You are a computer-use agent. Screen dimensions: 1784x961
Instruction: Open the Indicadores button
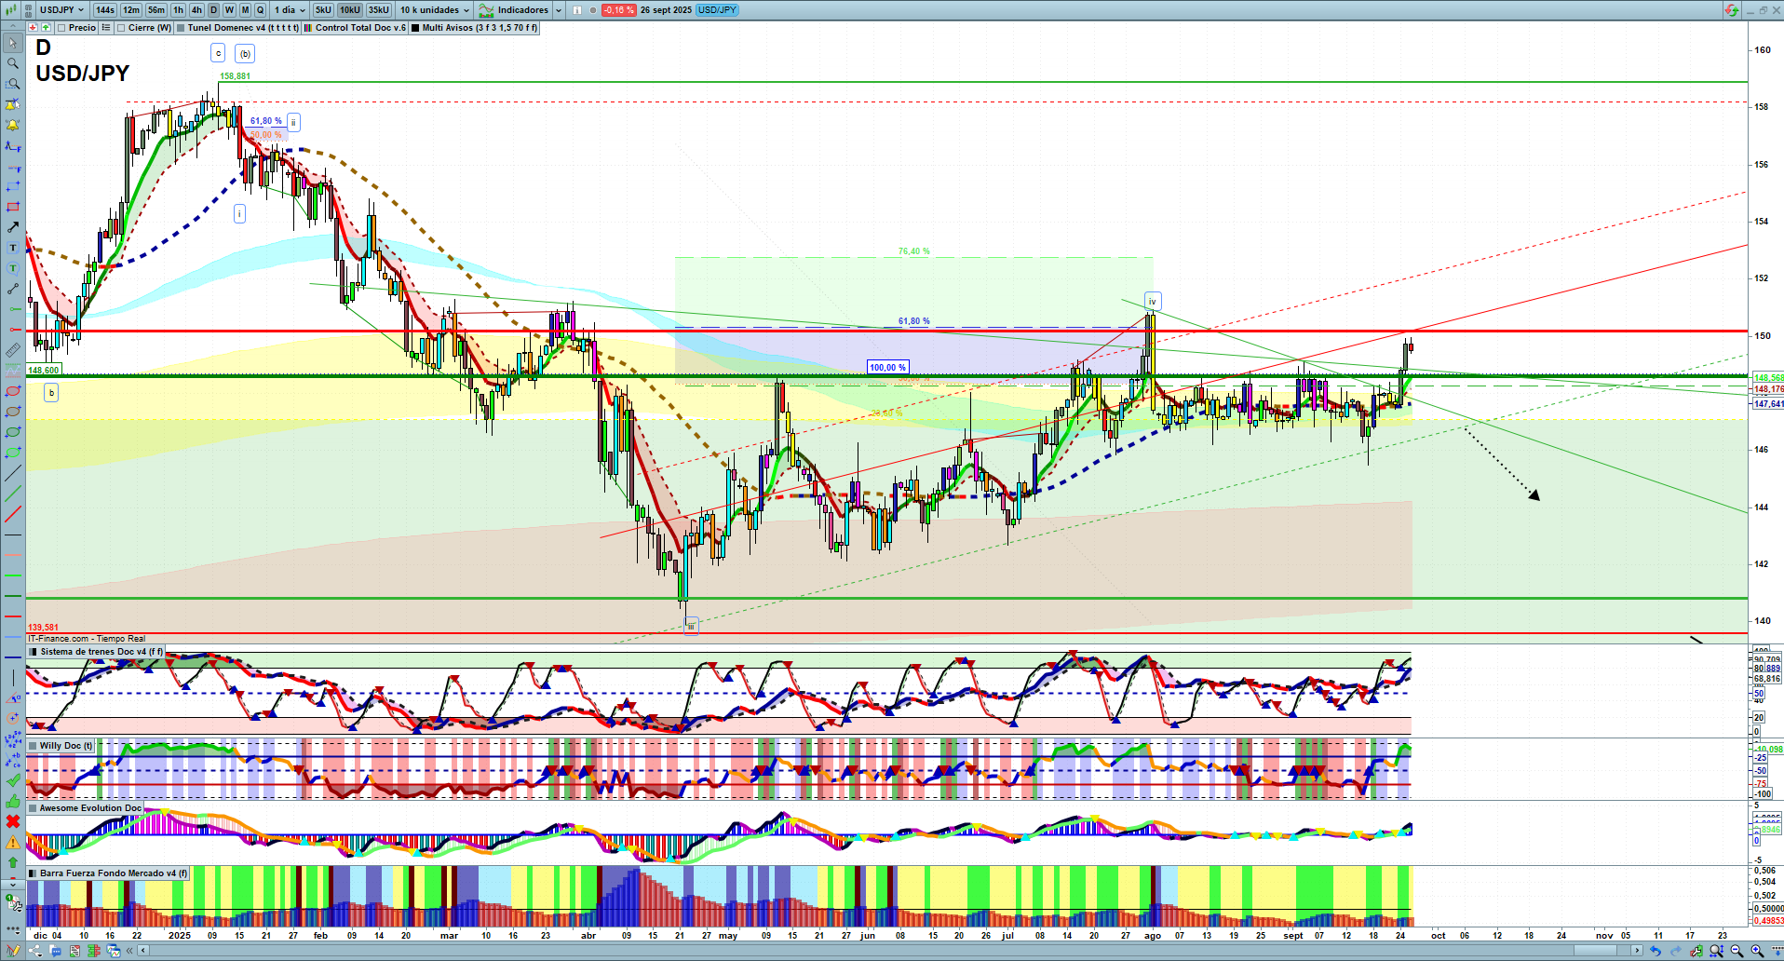pyautogui.click(x=515, y=10)
